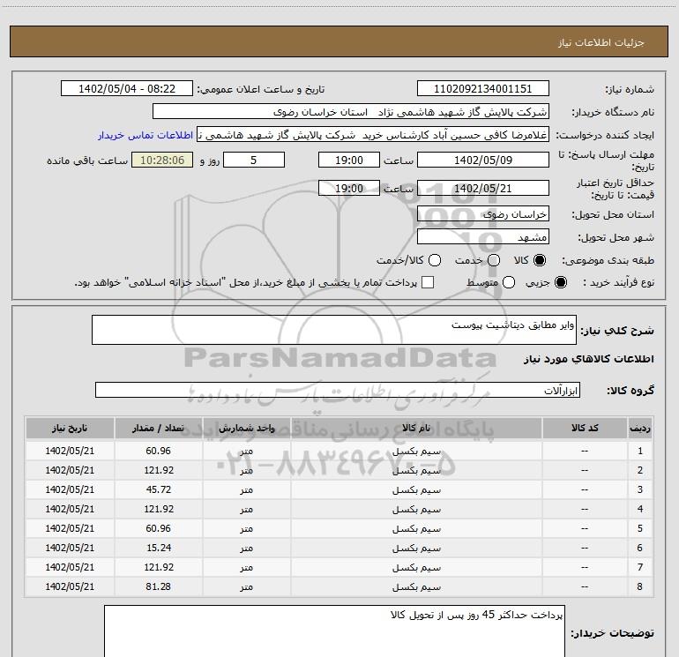The image size is (679, 657).
Task: Click the public announcement date field 1402/05/04
Action: tap(127, 89)
